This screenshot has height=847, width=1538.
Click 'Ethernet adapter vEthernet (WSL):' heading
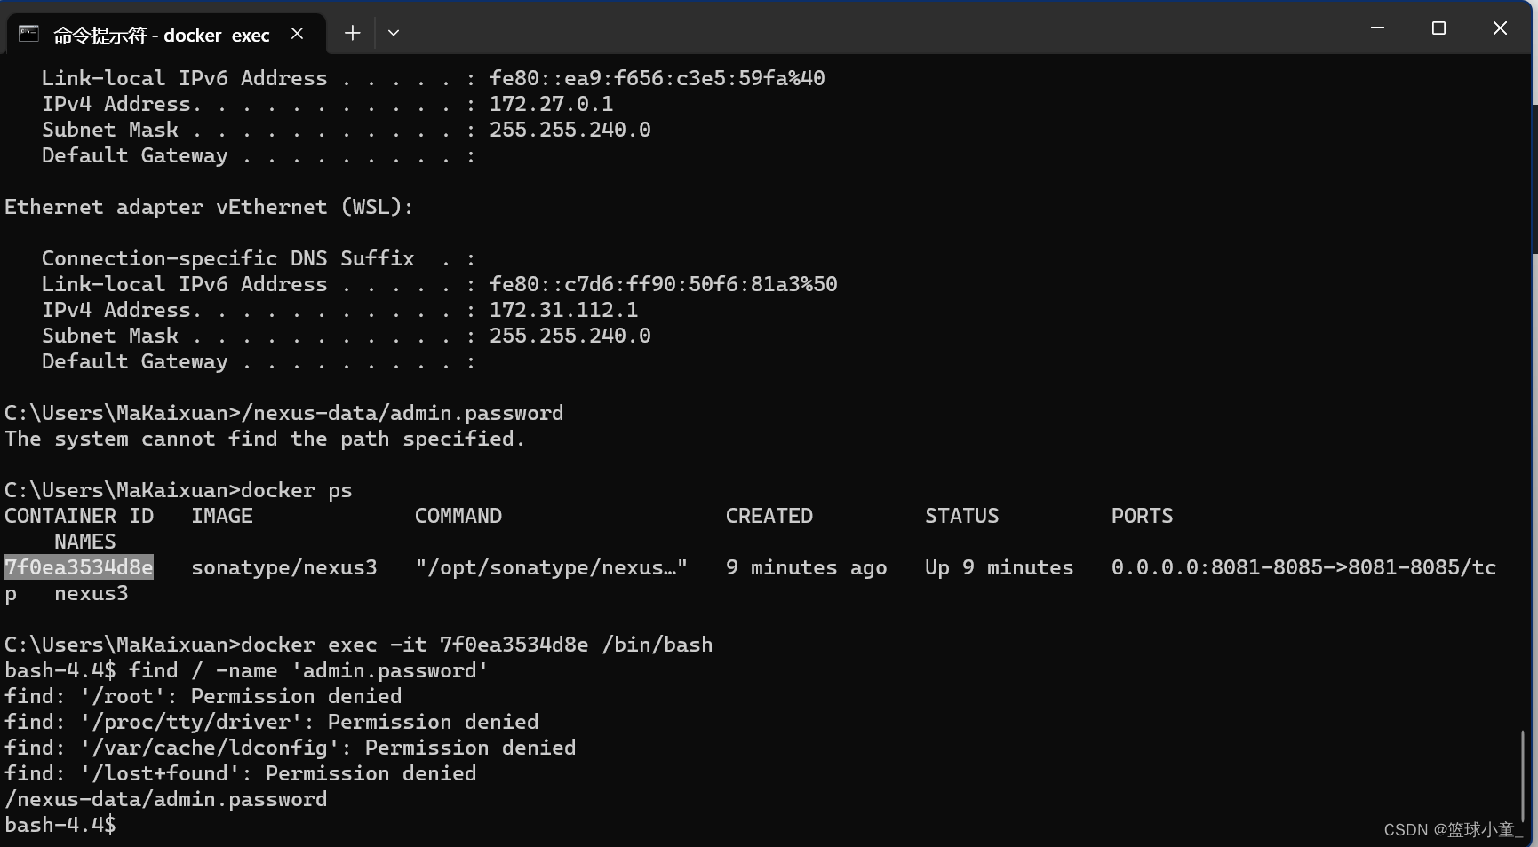[209, 207]
